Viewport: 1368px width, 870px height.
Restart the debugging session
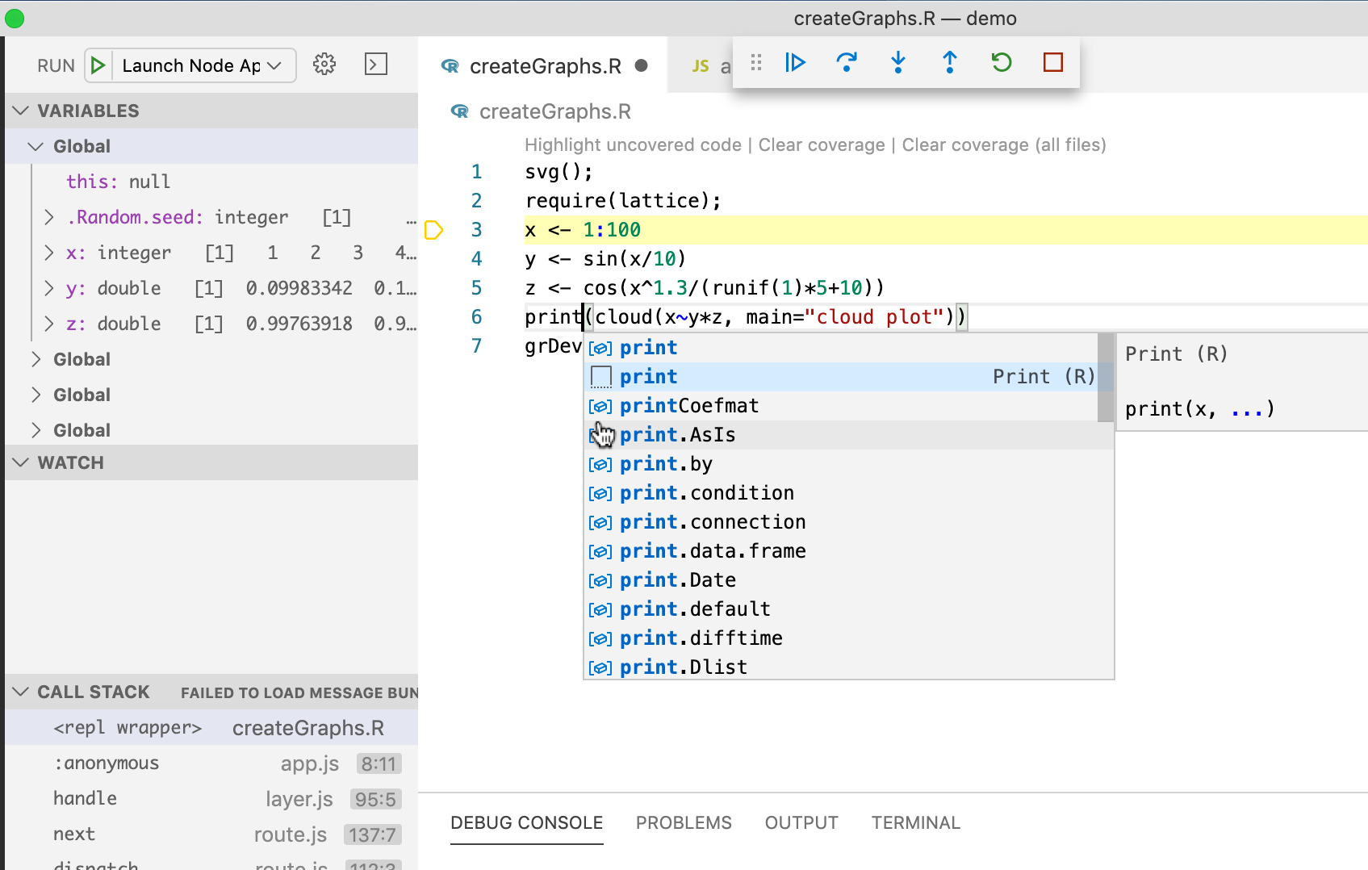click(1001, 62)
